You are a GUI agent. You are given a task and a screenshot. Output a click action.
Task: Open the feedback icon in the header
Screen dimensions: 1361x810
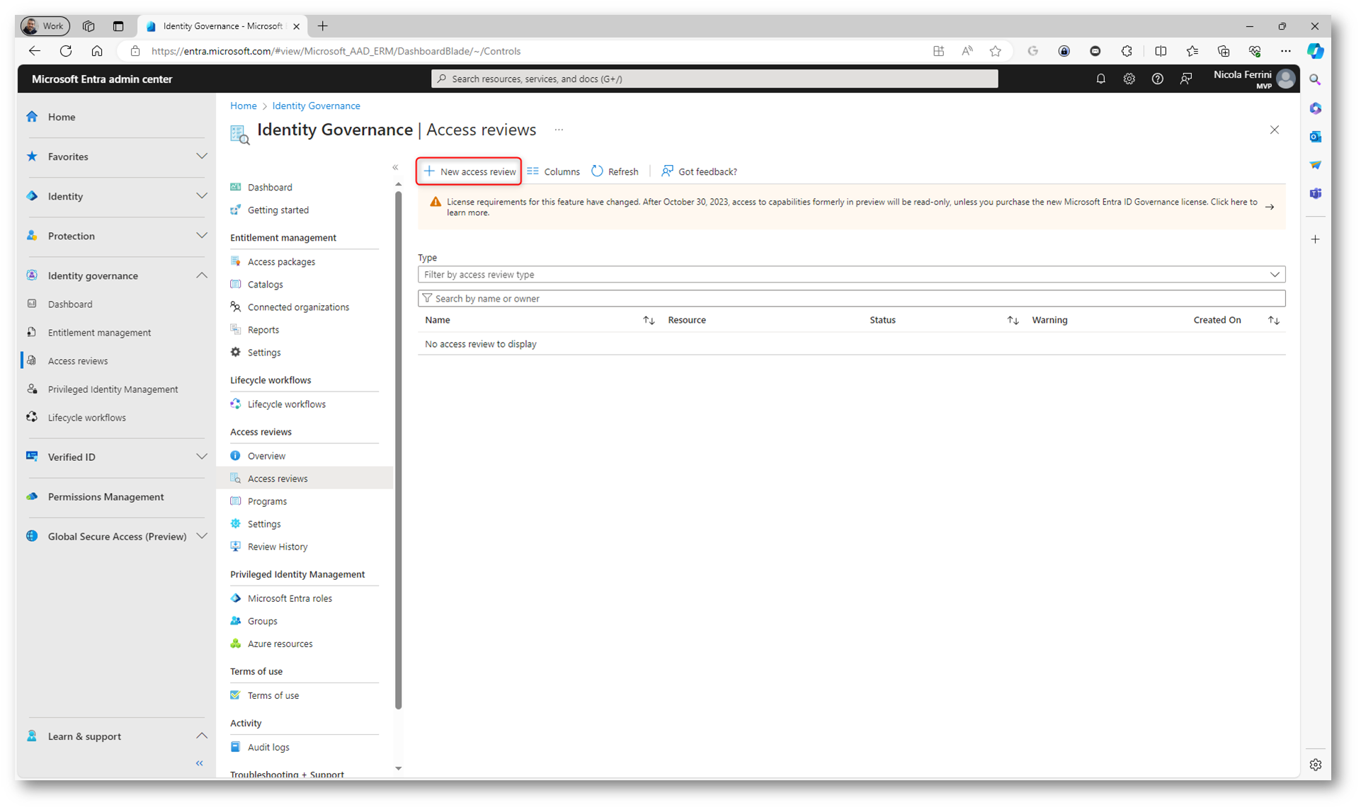point(1186,79)
